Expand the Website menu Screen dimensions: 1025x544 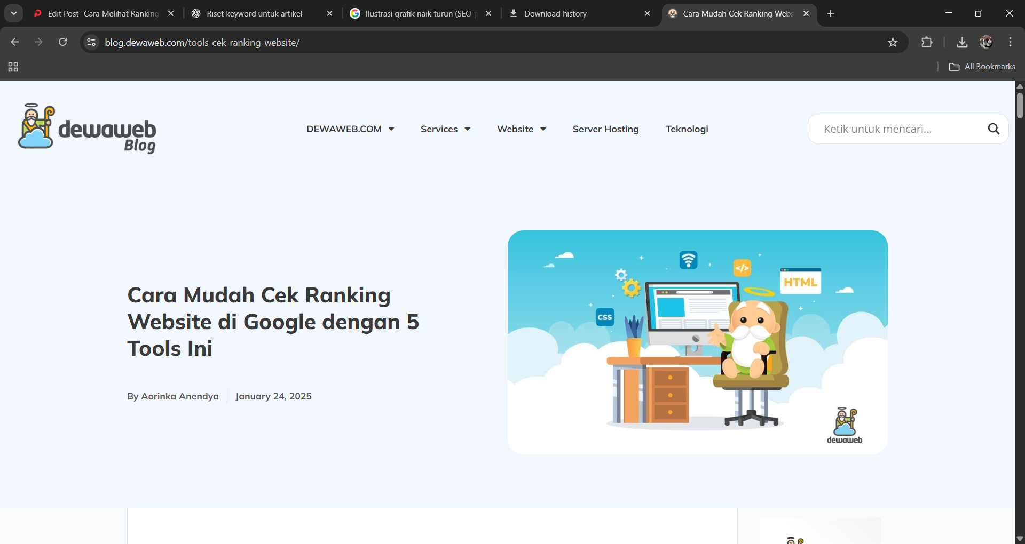tap(522, 129)
